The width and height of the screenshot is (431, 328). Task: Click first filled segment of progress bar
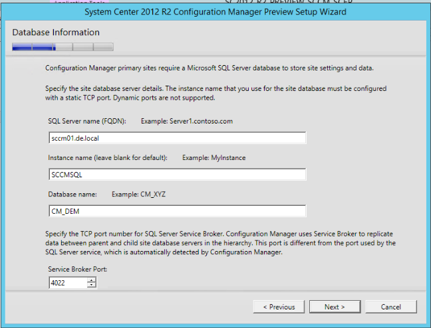click(22, 47)
